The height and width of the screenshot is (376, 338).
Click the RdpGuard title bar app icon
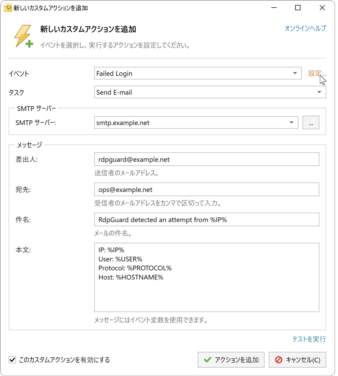tap(8, 8)
